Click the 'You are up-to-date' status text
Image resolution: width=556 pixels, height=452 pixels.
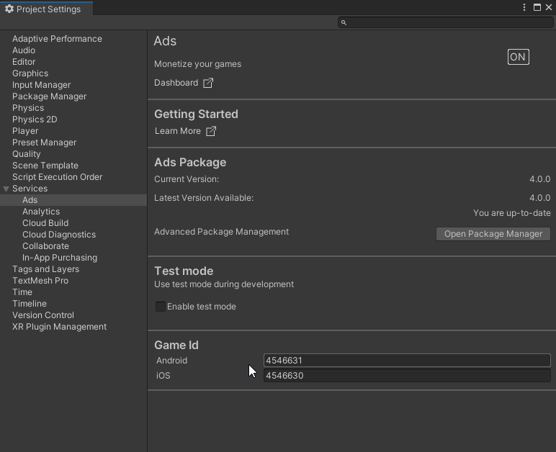(x=511, y=213)
